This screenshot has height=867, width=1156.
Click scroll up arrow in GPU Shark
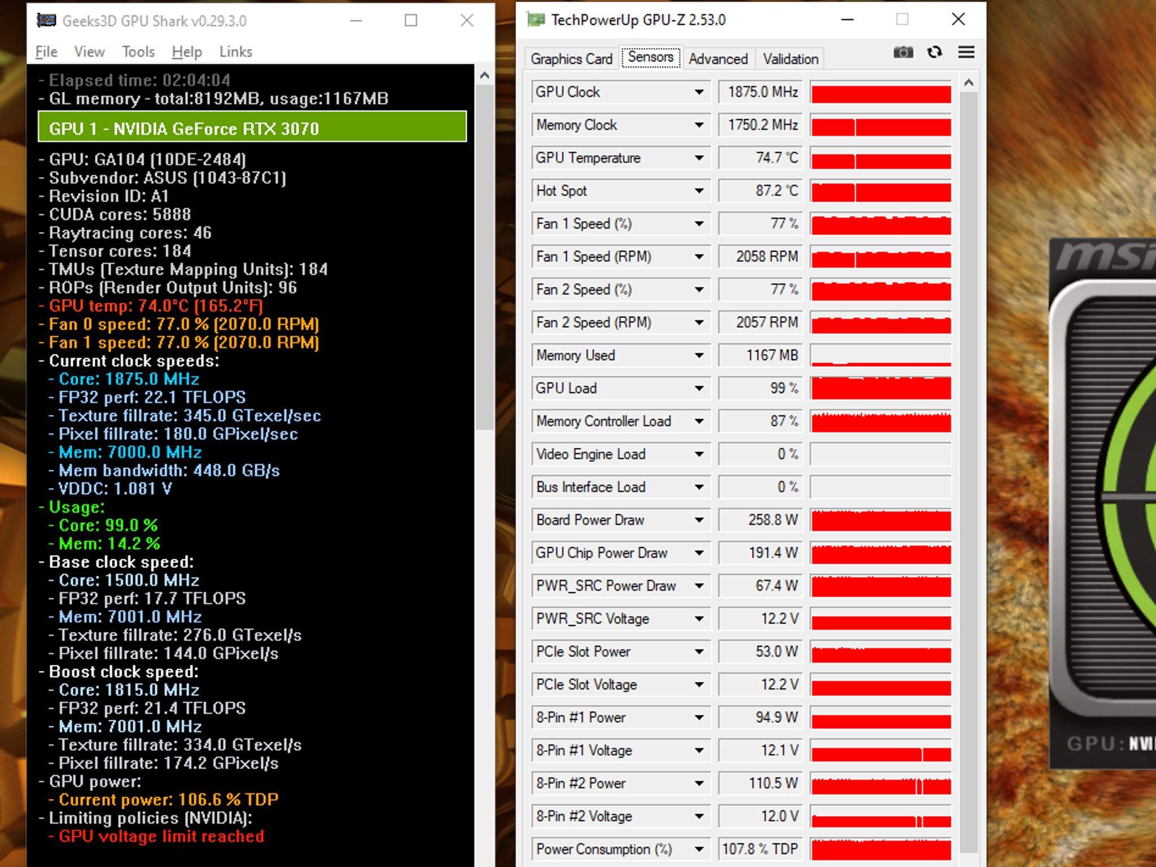coord(484,76)
